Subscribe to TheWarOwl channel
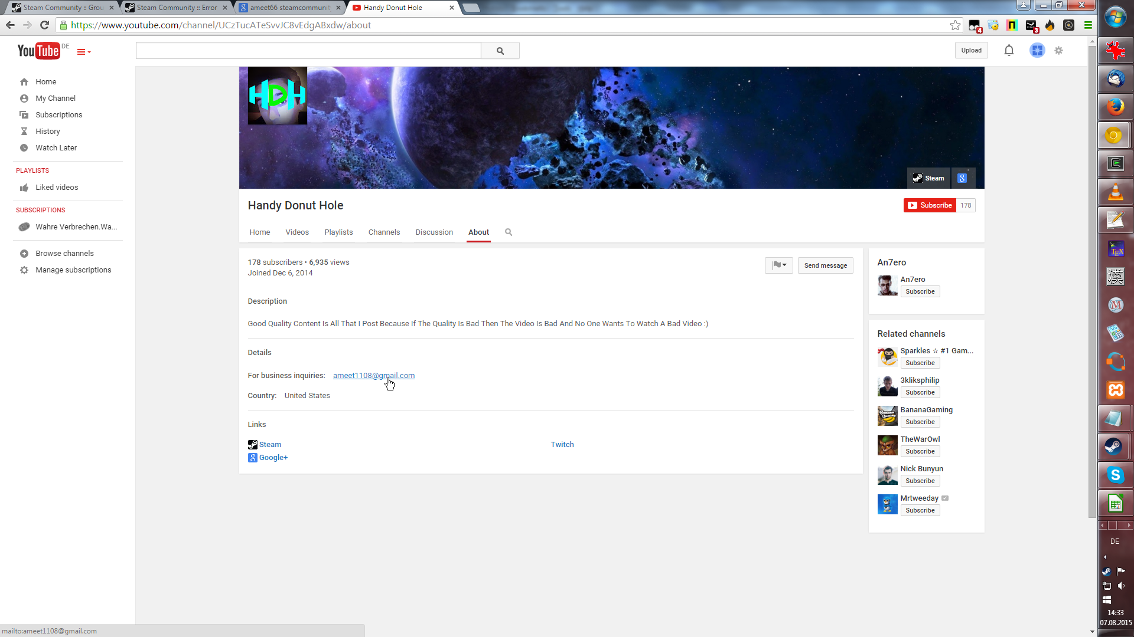The width and height of the screenshot is (1134, 637). pos(920,452)
